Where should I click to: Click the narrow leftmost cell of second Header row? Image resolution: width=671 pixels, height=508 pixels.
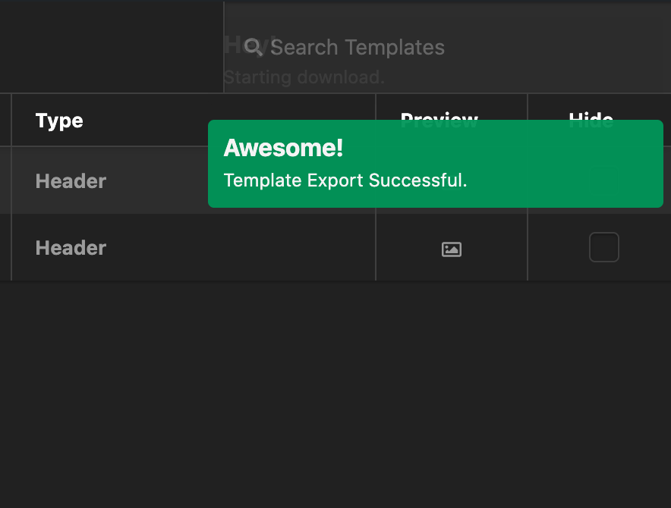coord(5,247)
